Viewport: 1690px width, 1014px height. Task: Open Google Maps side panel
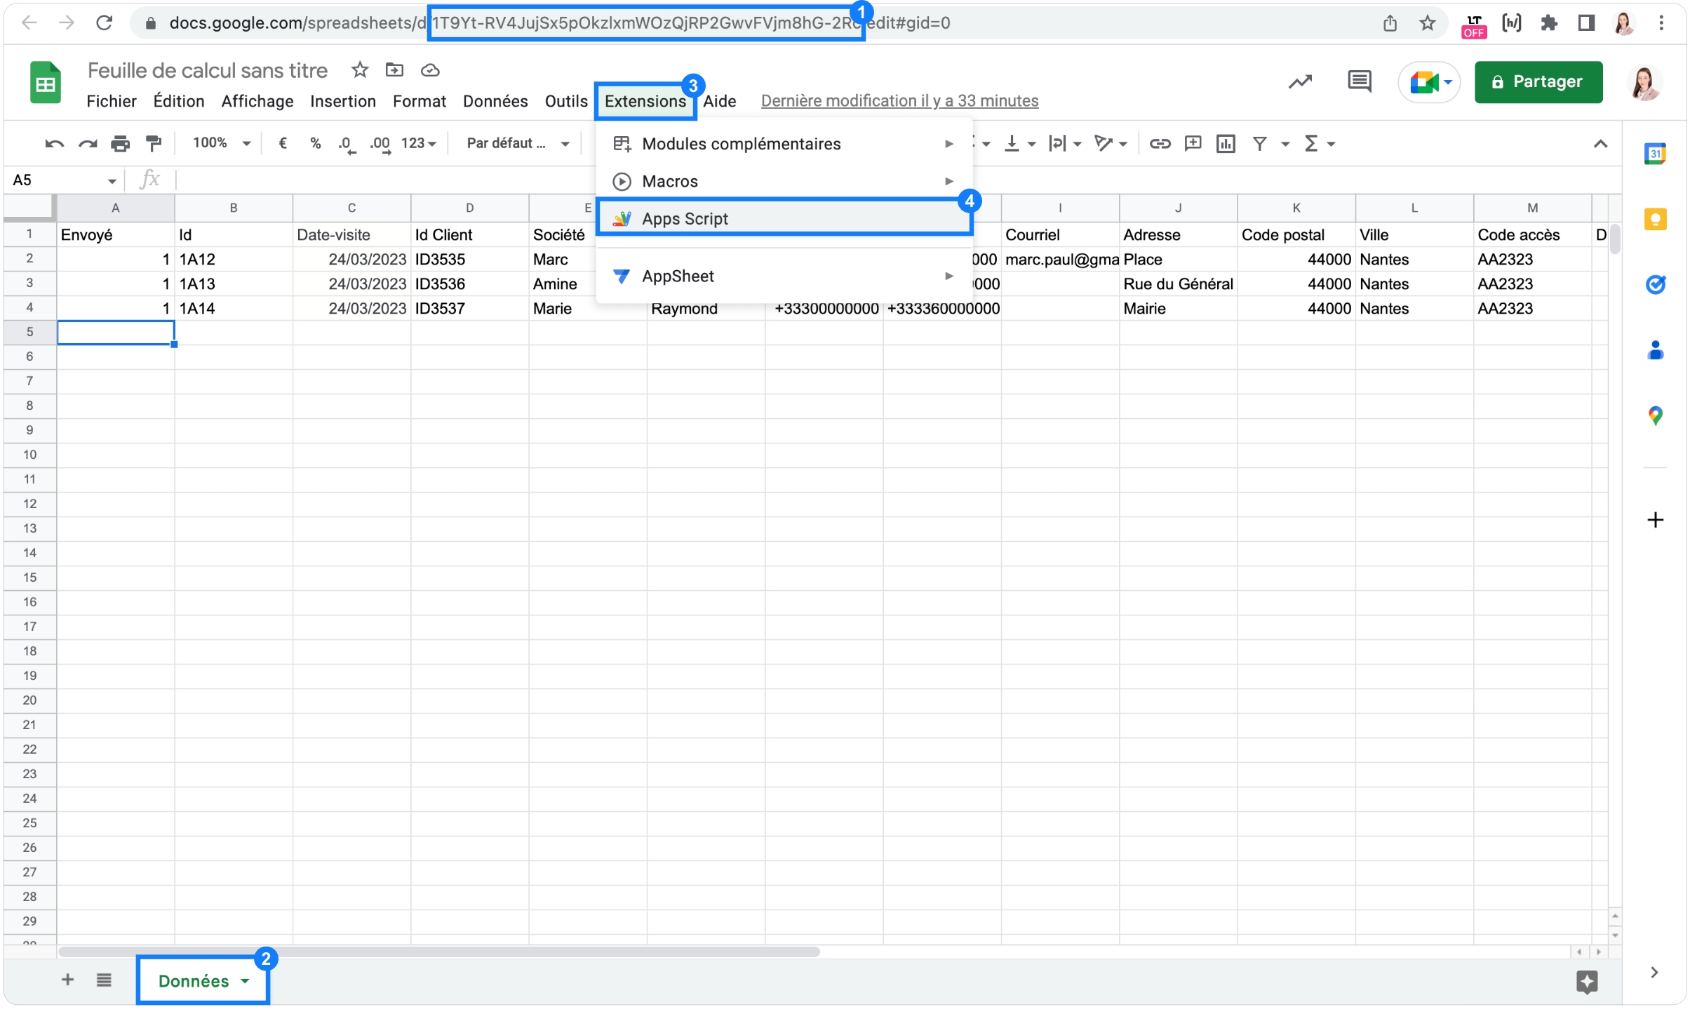(x=1655, y=415)
